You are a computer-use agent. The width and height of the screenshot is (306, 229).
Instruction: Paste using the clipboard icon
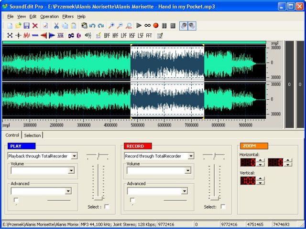(73, 26)
